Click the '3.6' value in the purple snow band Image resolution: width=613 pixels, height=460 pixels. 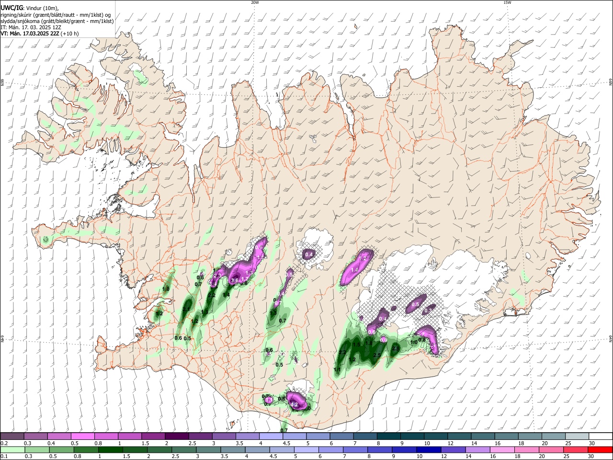pyautogui.click(x=235, y=280)
